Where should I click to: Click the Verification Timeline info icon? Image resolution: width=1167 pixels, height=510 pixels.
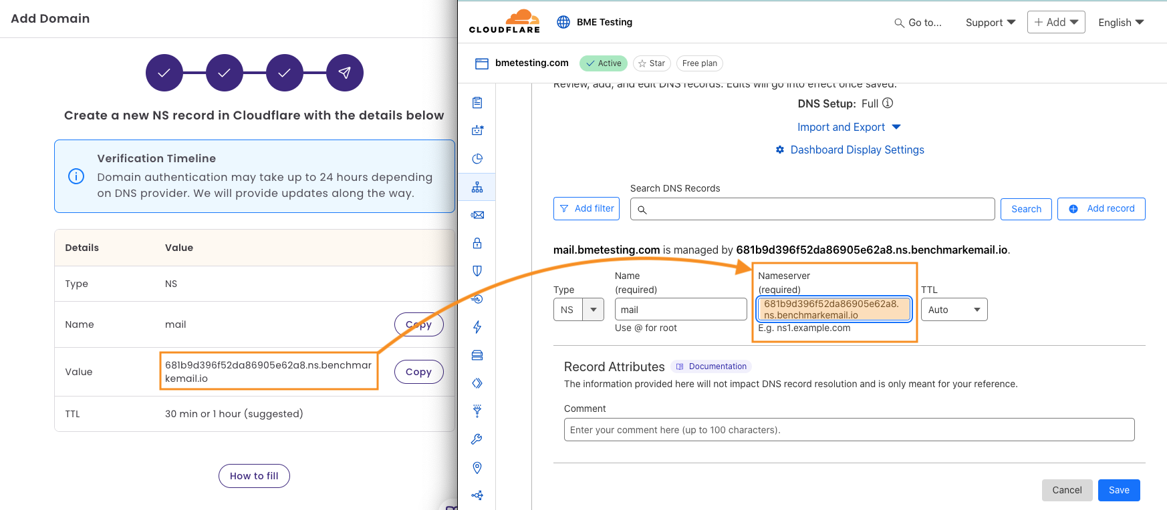76,176
